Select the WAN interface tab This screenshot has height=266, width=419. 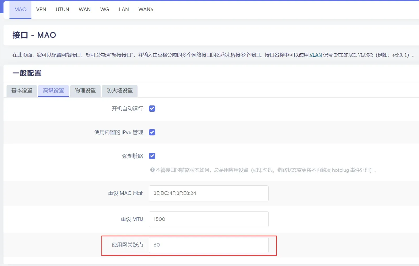[85, 9]
